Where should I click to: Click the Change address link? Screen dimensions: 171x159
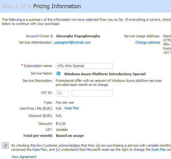coord(148,42)
